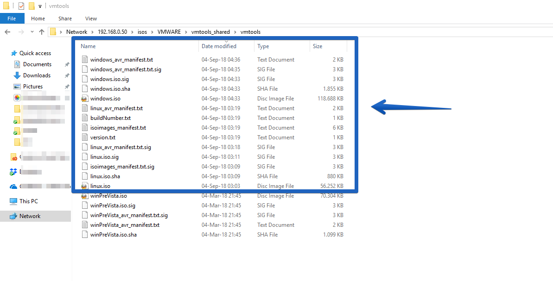Click vmtools_shared in the address breadcrumb
This screenshot has width=553, height=281.
click(210, 31)
